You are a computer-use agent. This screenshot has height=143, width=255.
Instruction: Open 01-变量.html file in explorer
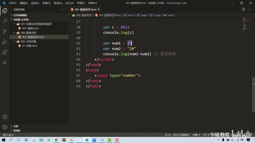[29, 46]
